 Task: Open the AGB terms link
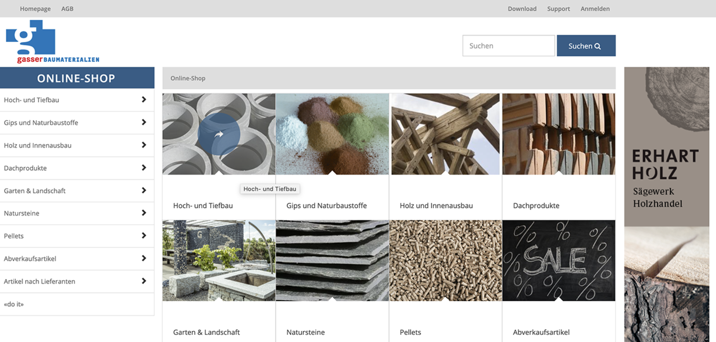pyautogui.click(x=67, y=9)
